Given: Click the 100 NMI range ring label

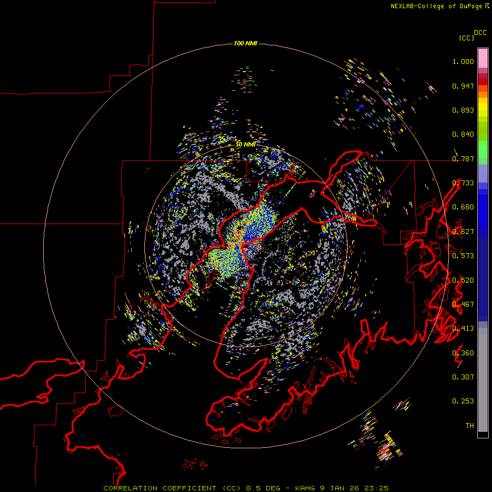Looking at the screenshot, I should click(x=245, y=43).
